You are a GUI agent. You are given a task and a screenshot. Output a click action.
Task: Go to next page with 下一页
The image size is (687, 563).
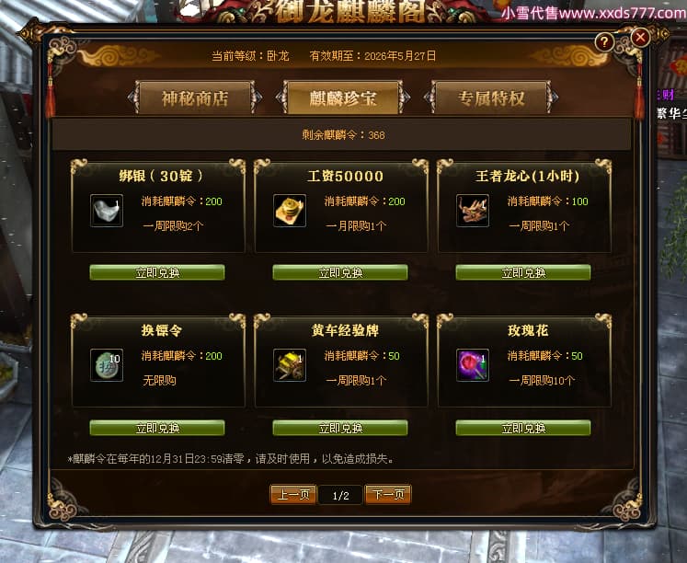(x=388, y=495)
